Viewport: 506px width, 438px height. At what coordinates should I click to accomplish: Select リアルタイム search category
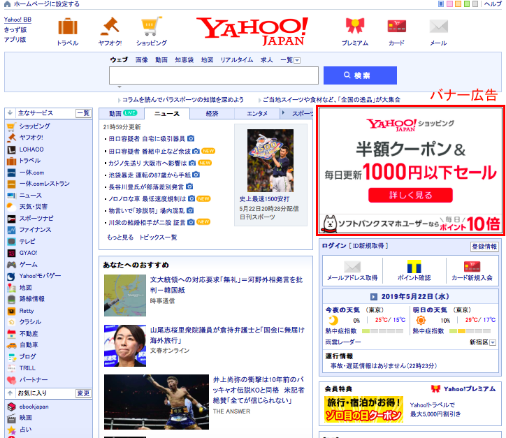tap(237, 59)
